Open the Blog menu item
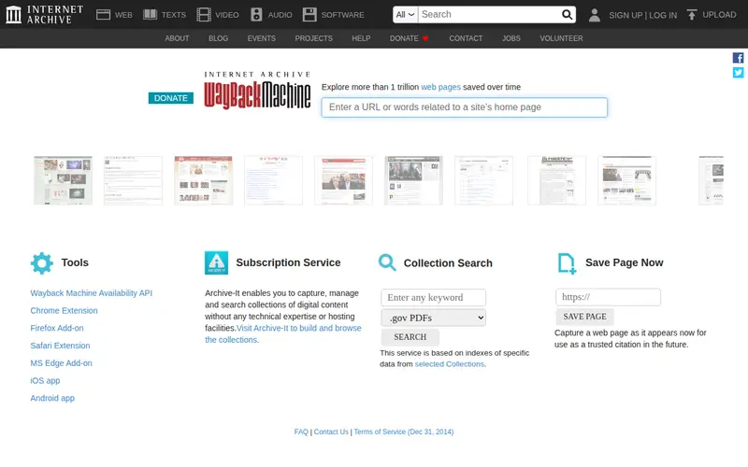Image resolution: width=748 pixels, height=467 pixels. 219,38
